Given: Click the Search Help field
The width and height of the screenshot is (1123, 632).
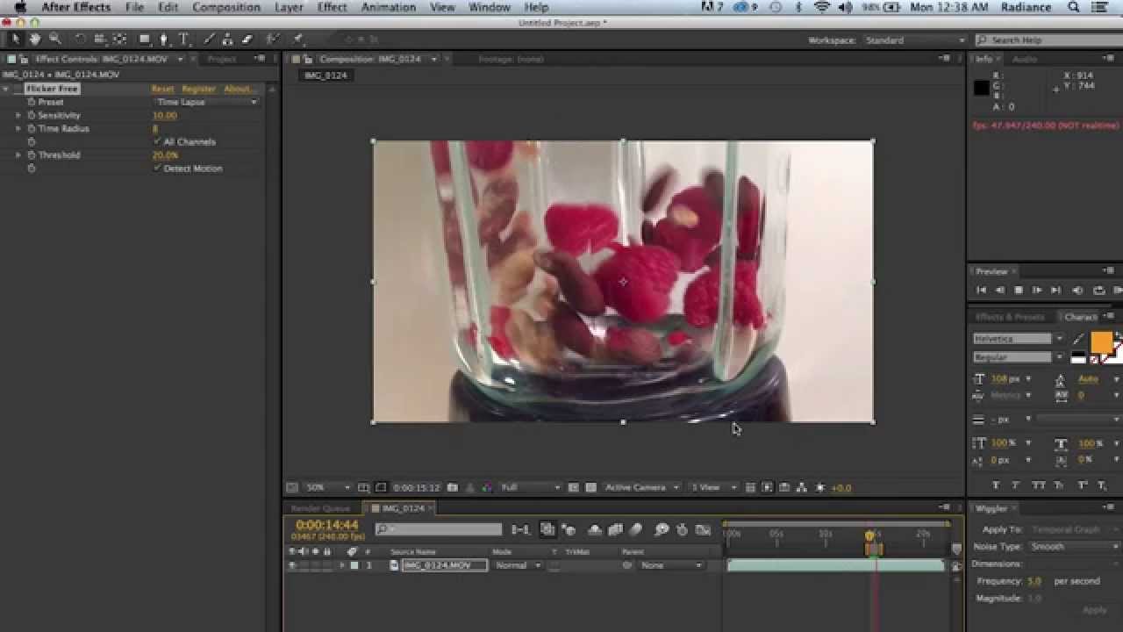Looking at the screenshot, I should pyautogui.click(x=1047, y=40).
